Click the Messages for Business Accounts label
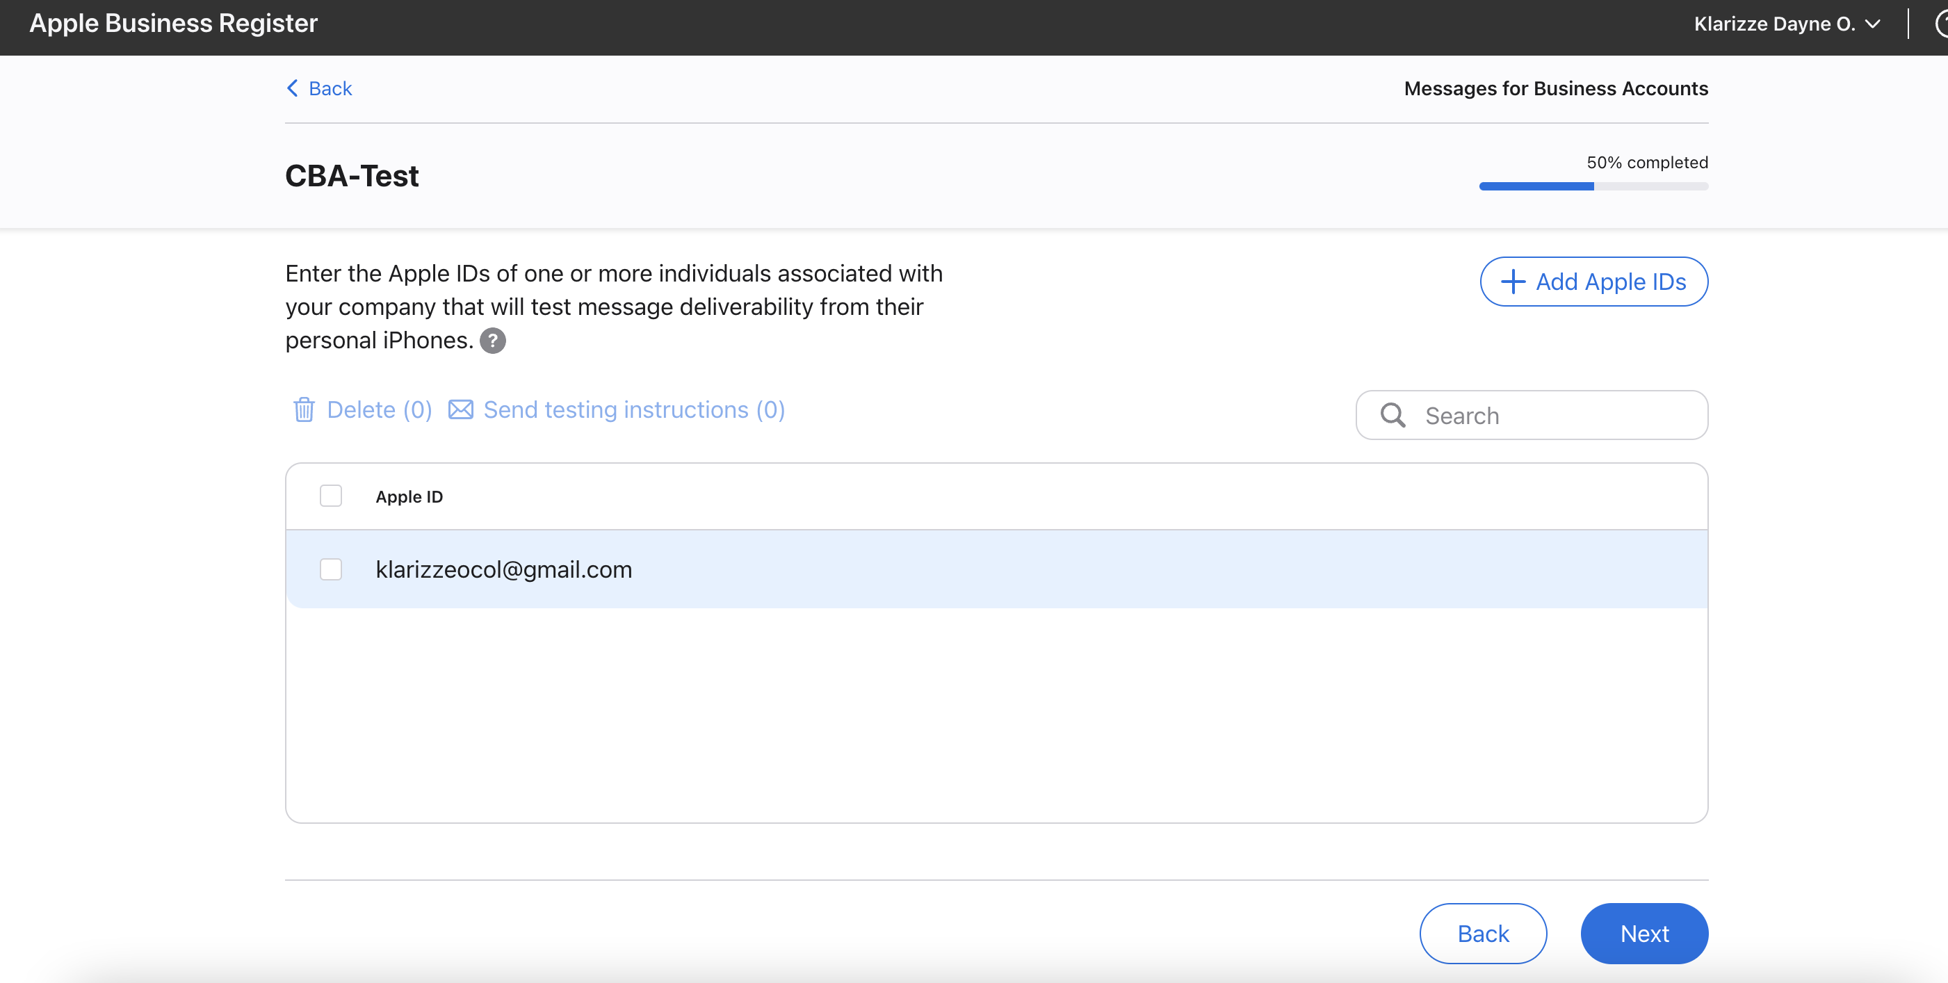Viewport: 1948px width, 983px height. pyautogui.click(x=1555, y=88)
